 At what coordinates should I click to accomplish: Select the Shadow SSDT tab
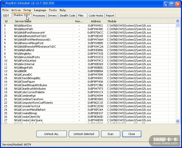point(22,15)
